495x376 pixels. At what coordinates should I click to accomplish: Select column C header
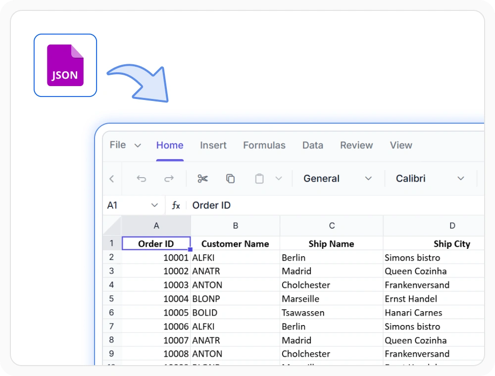tap(332, 226)
